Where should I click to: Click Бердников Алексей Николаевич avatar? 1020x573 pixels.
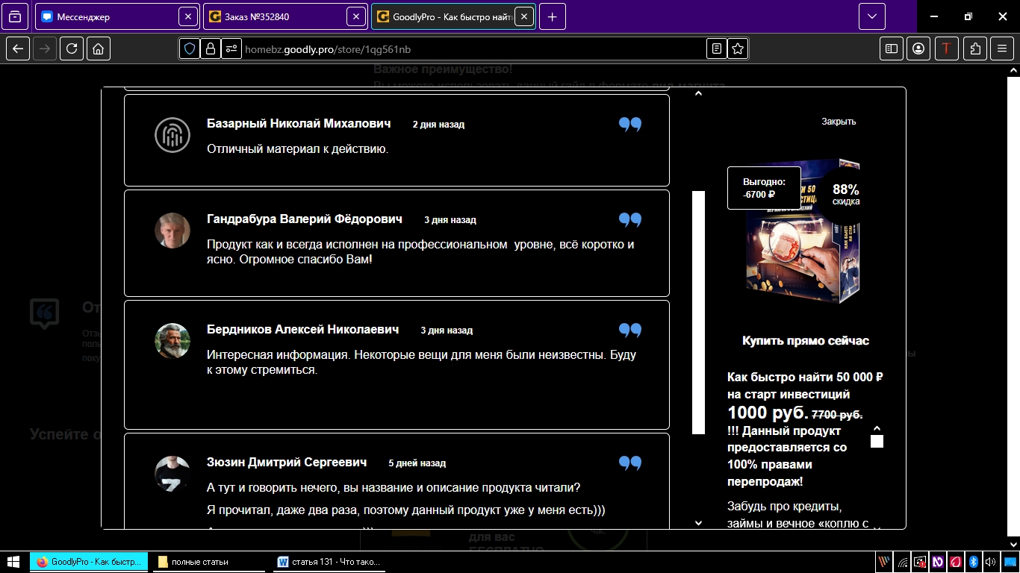(172, 341)
